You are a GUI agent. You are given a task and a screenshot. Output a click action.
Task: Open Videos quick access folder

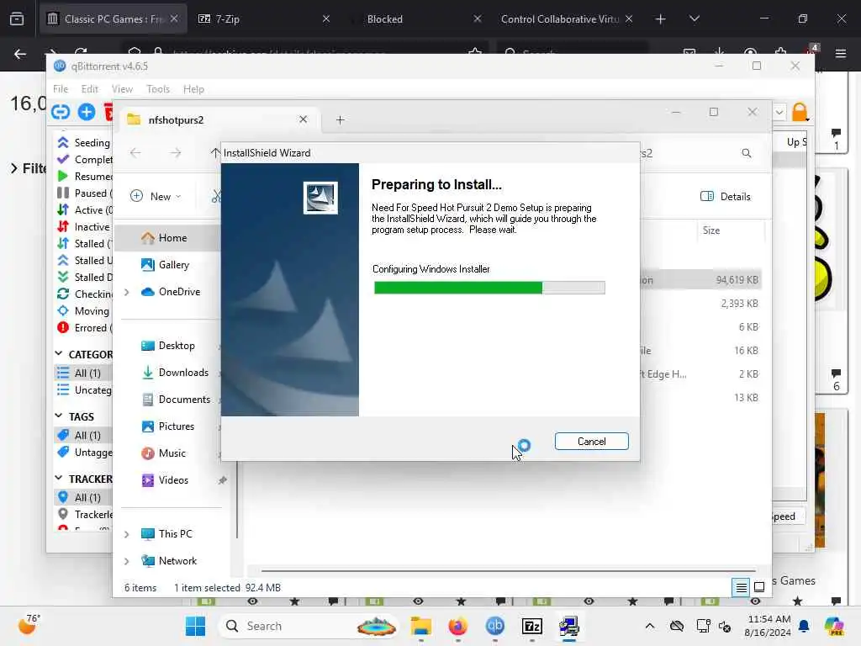click(x=173, y=480)
